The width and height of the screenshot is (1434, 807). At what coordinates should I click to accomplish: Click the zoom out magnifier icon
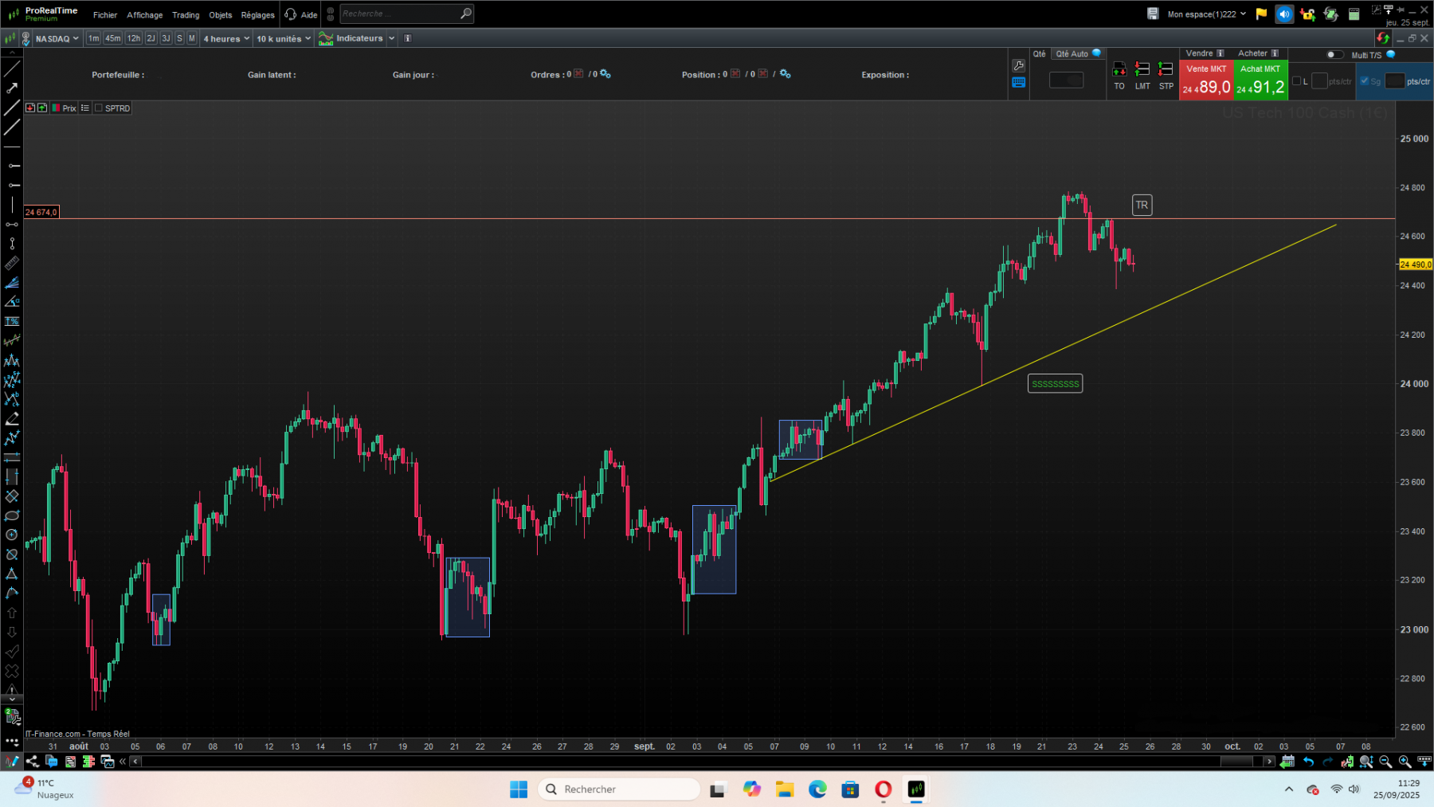1385,762
